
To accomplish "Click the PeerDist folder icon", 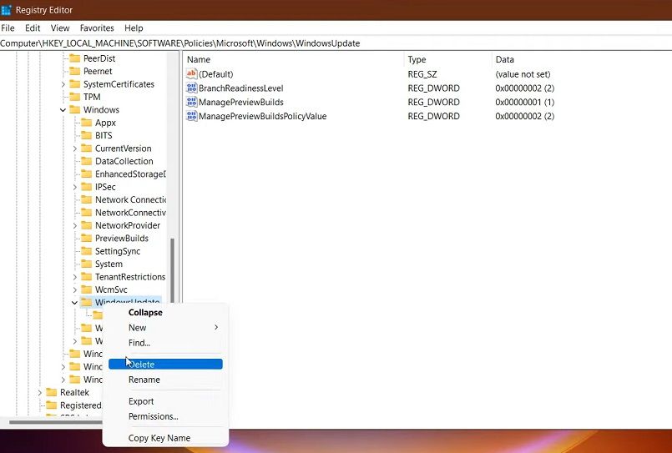I will tap(75, 58).
